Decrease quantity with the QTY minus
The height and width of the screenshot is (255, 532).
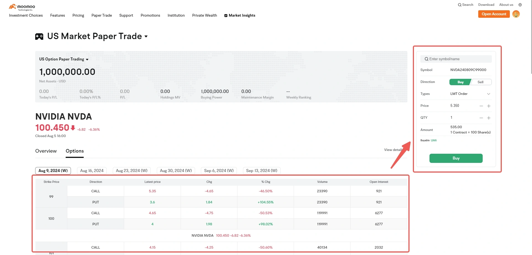(481, 118)
